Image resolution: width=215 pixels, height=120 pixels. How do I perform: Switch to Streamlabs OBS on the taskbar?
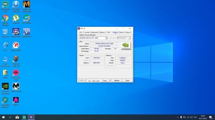[x=24, y=117]
